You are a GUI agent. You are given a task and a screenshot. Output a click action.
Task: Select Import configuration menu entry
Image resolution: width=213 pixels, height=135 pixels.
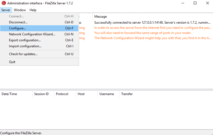coord(25,46)
